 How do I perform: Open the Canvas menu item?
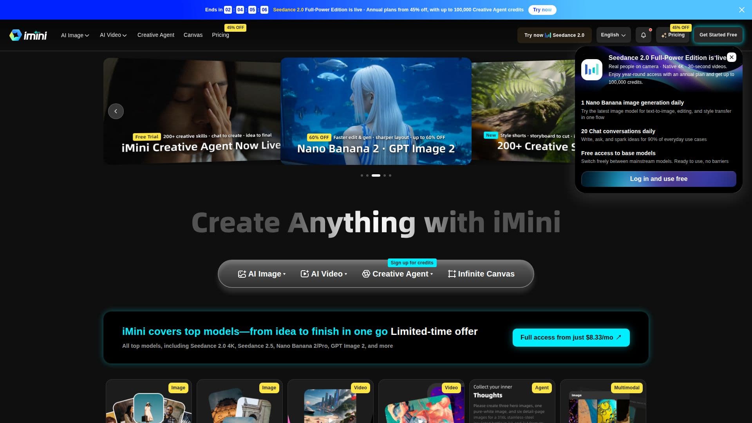193,35
